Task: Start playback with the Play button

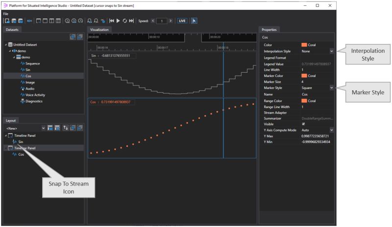Action: click(118, 21)
